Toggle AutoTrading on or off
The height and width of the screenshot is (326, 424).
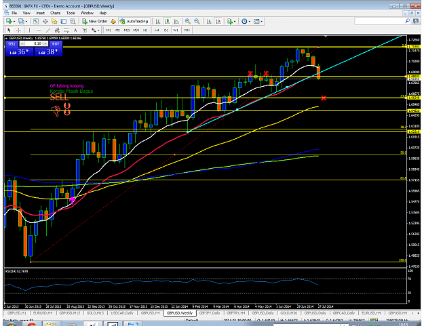(x=134, y=21)
